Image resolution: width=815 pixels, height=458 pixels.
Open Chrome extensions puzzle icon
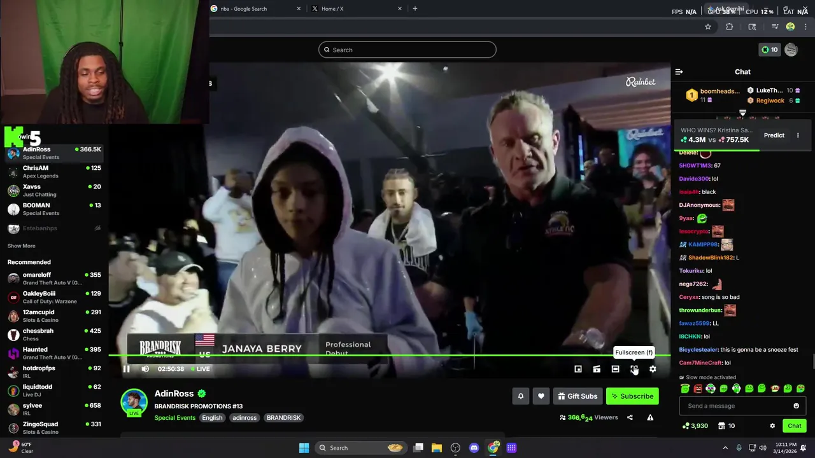[x=730, y=27]
